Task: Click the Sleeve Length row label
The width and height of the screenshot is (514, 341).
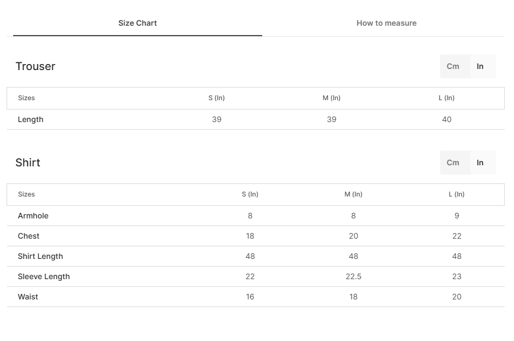Action: click(44, 277)
